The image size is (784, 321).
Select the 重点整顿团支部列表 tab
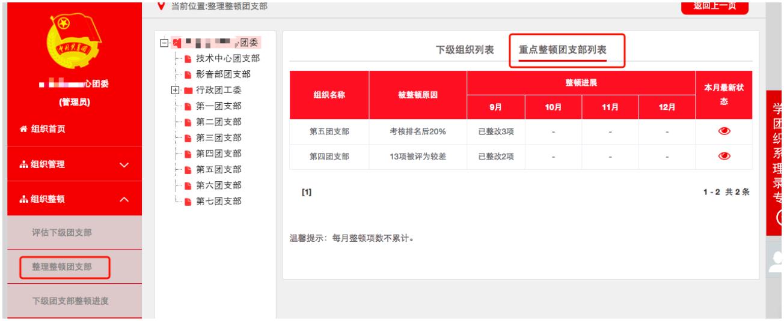tap(563, 50)
